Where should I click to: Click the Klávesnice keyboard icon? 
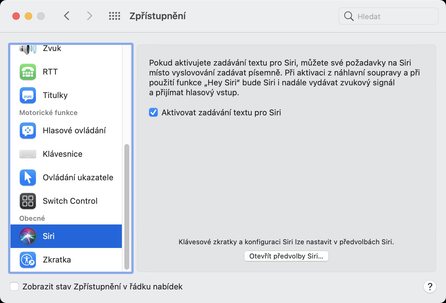[x=28, y=154]
